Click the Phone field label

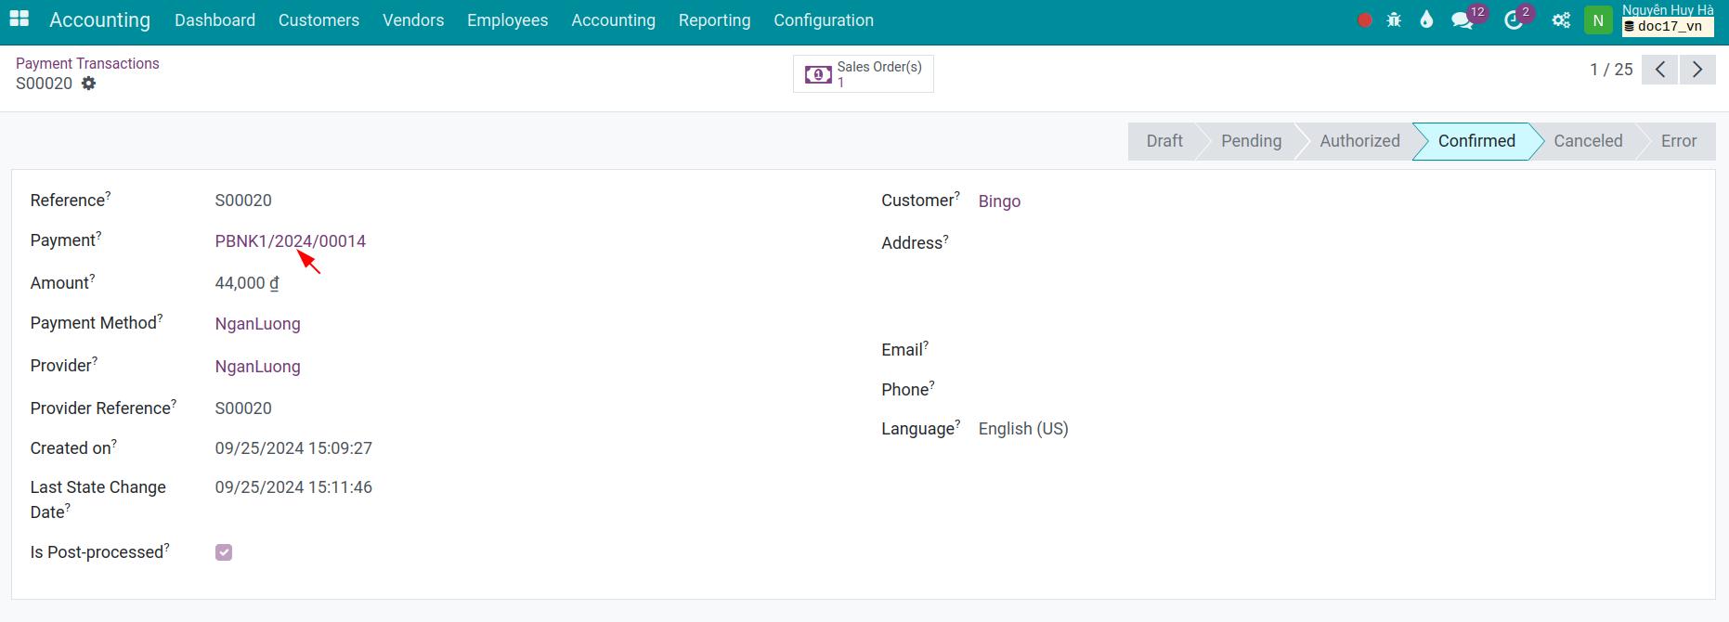point(908,389)
